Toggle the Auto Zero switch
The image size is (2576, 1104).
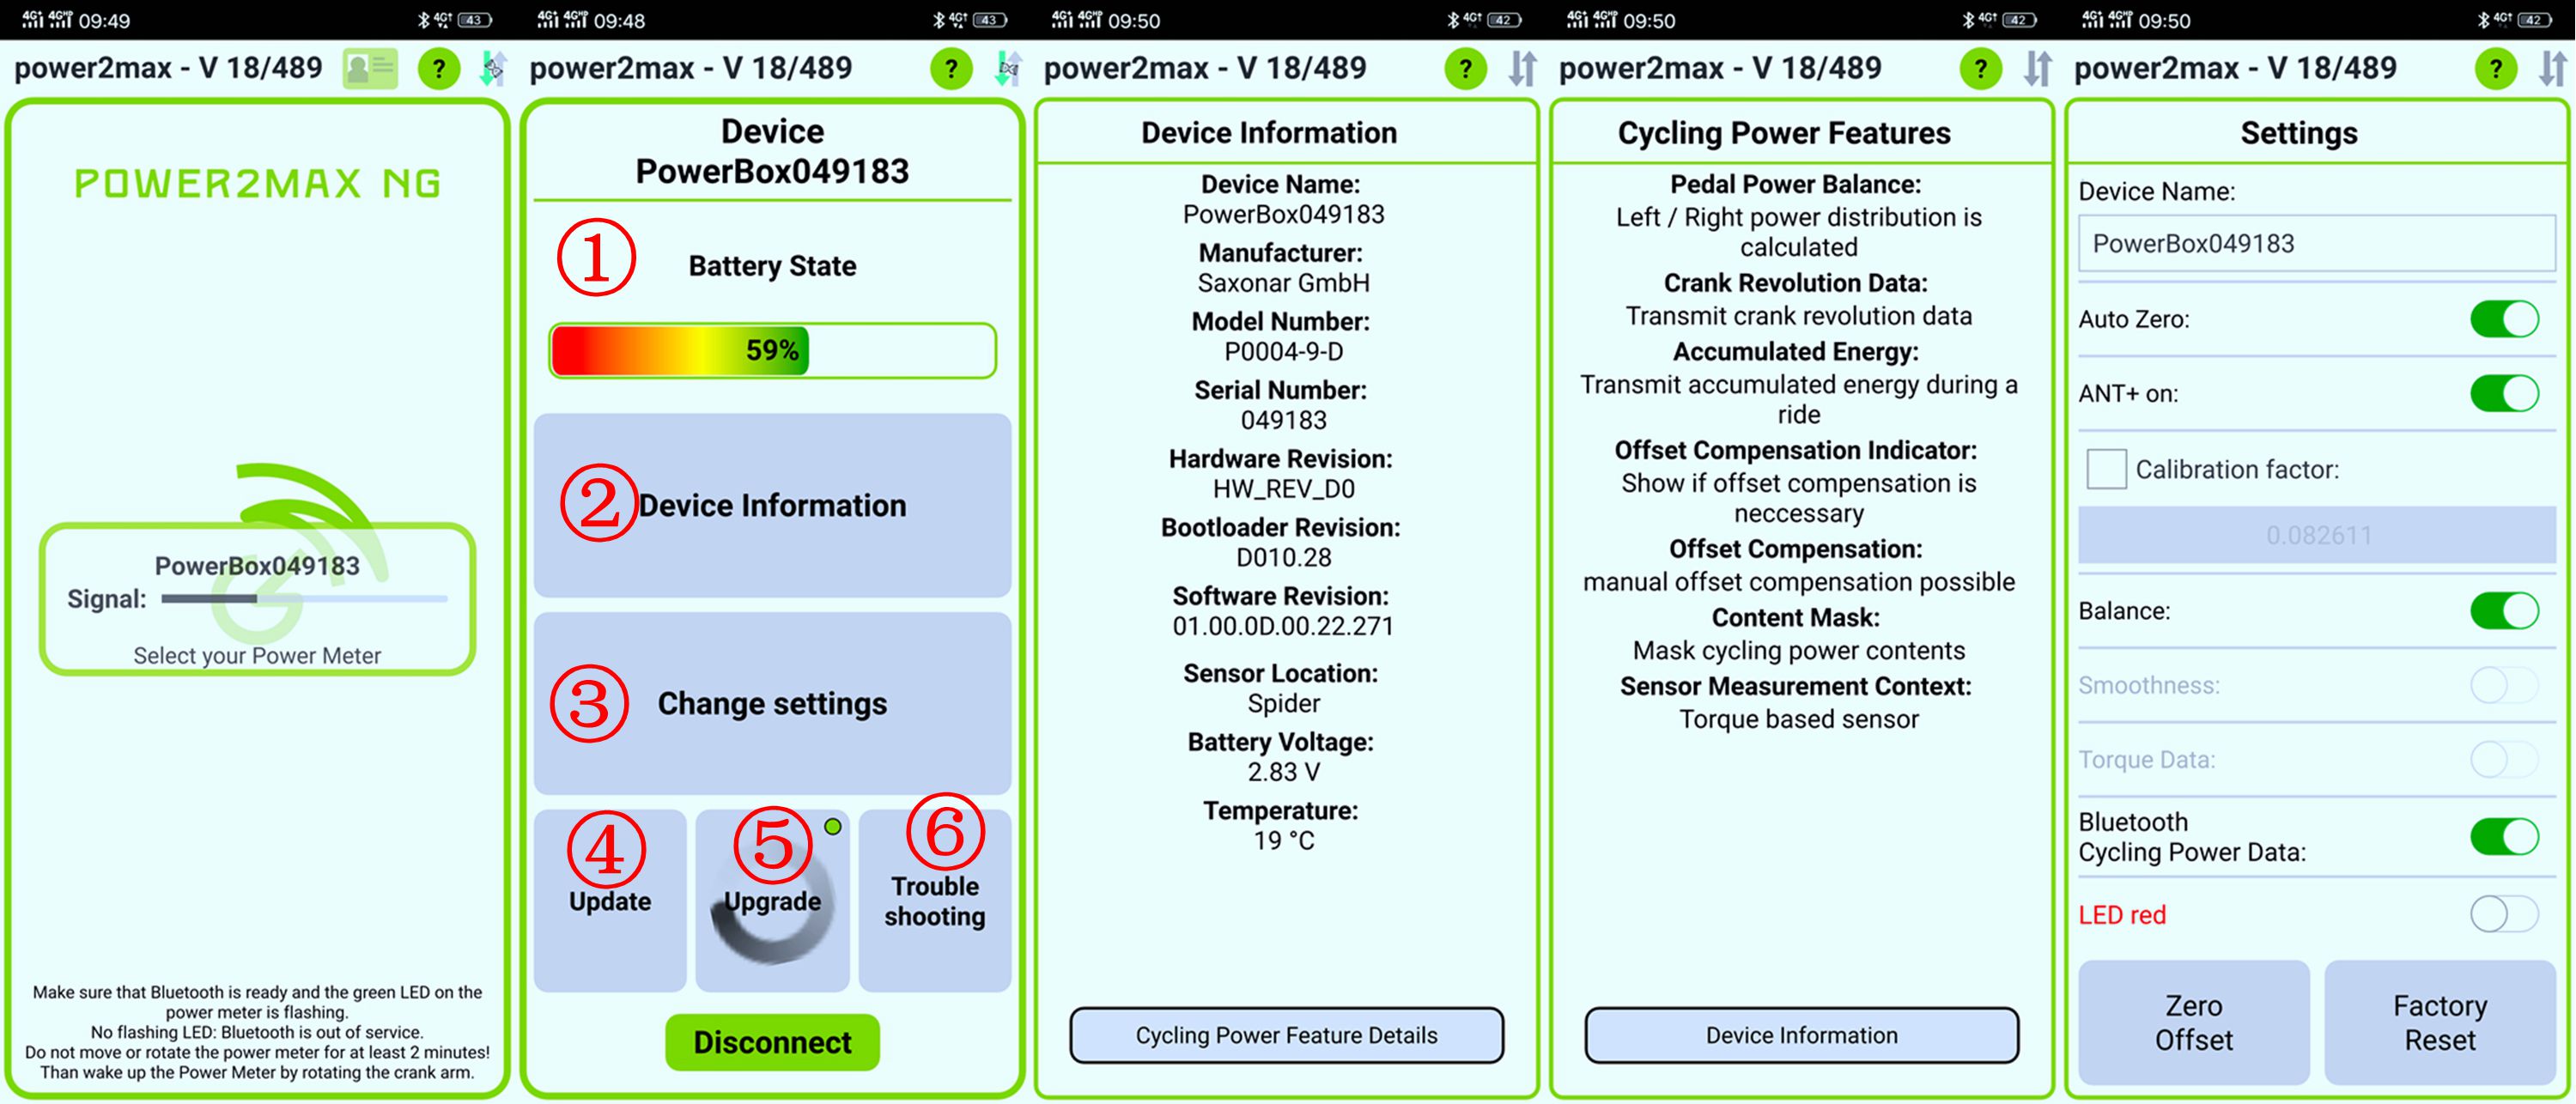click(2504, 319)
